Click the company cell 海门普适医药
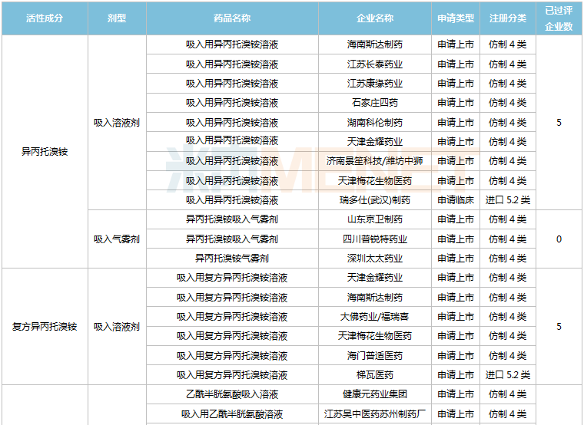 (375, 355)
